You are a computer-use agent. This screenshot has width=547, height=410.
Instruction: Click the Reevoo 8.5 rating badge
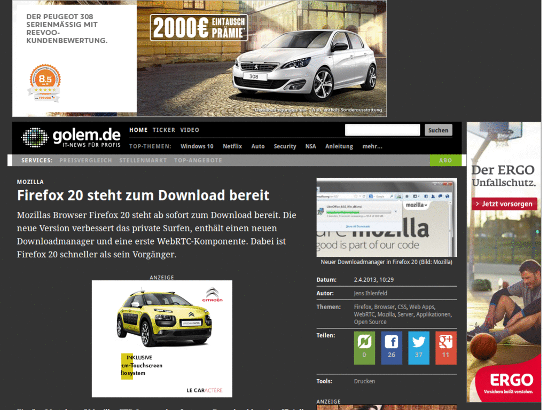click(45, 83)
